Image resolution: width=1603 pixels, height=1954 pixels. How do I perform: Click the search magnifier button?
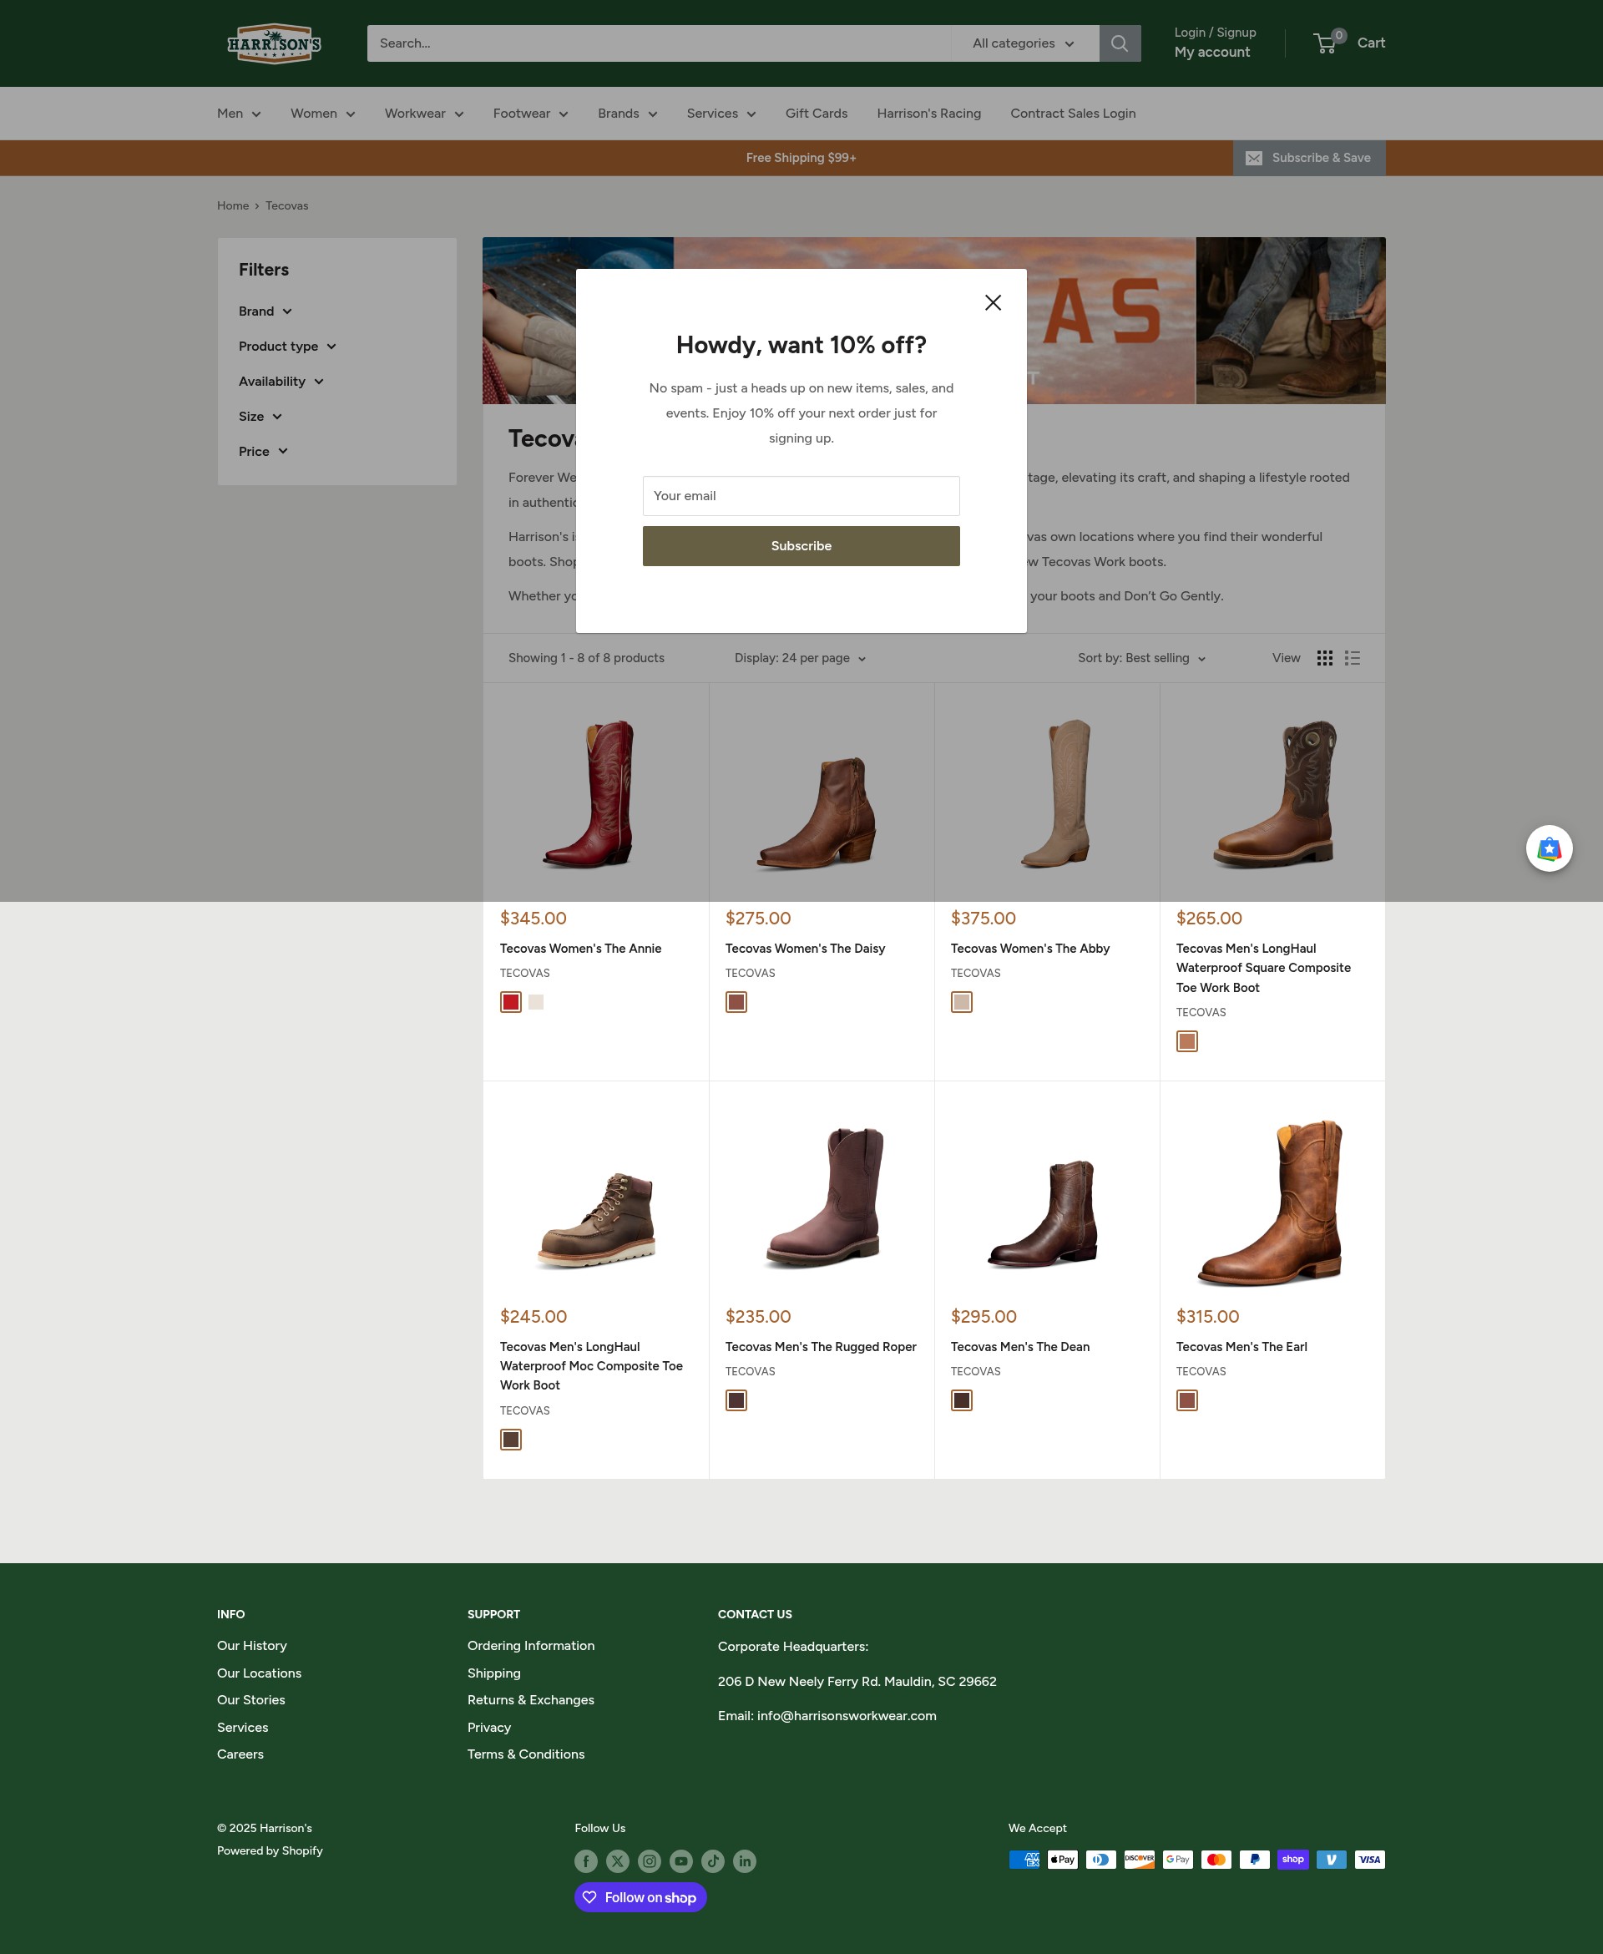(1119, 43)
